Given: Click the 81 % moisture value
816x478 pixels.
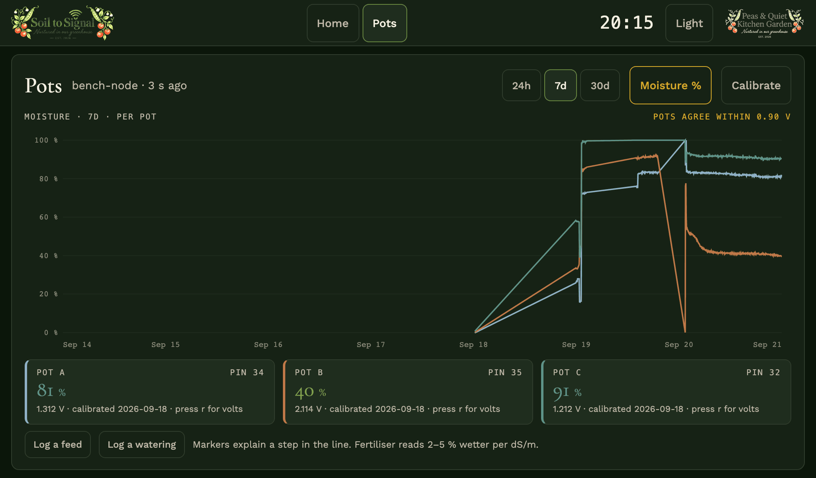Looking at the screenshot, I should 51,391.
